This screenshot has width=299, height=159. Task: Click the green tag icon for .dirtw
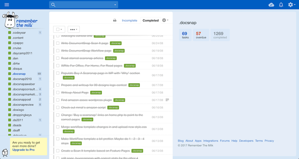[x=10, y=63]
